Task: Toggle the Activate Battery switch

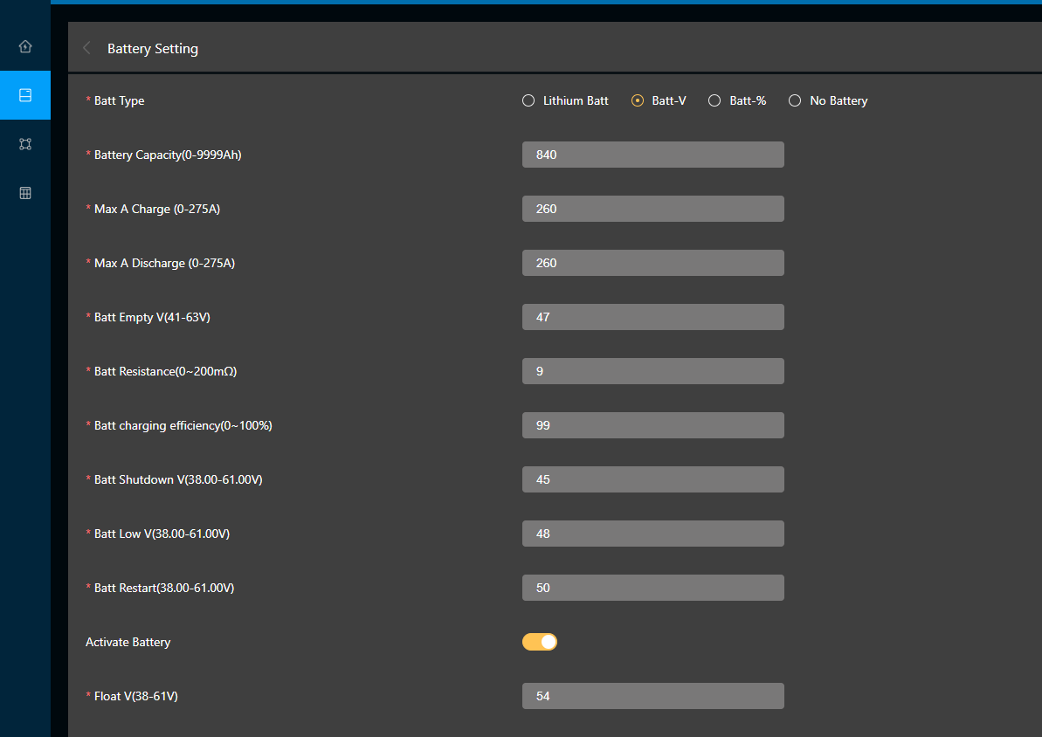Action: pos(540,642)
